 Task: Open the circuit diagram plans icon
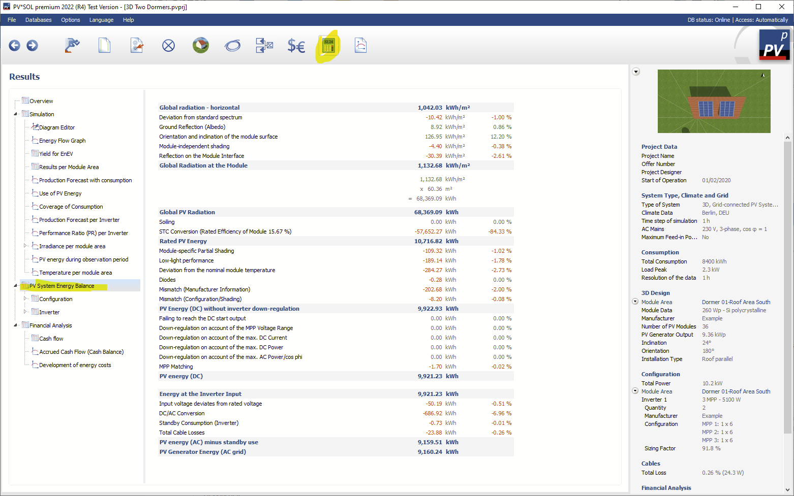pos(264,46)
